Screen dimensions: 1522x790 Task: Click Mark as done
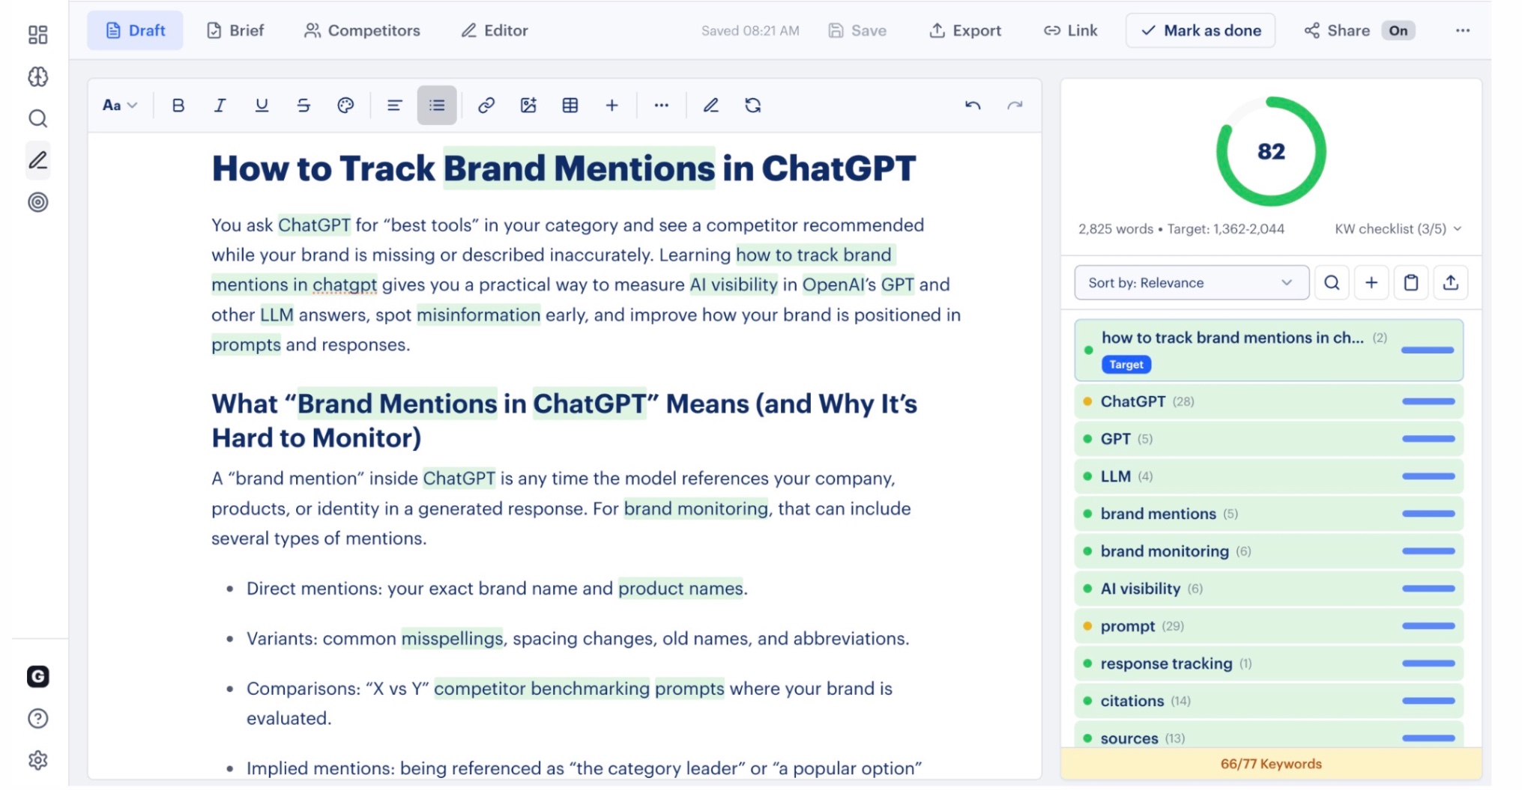[x=1201, y=31]
